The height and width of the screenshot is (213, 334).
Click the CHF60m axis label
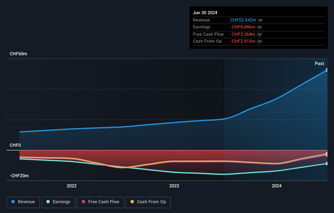pyautogui.click(x=18, y=54)
